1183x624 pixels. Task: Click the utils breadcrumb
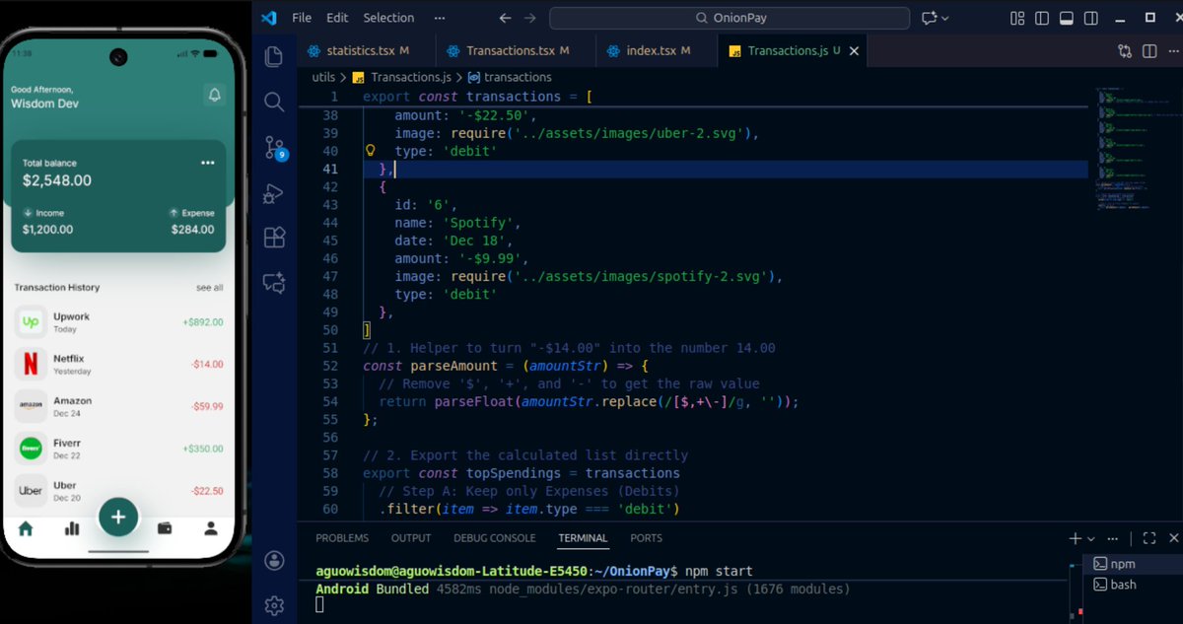(323, 77)
